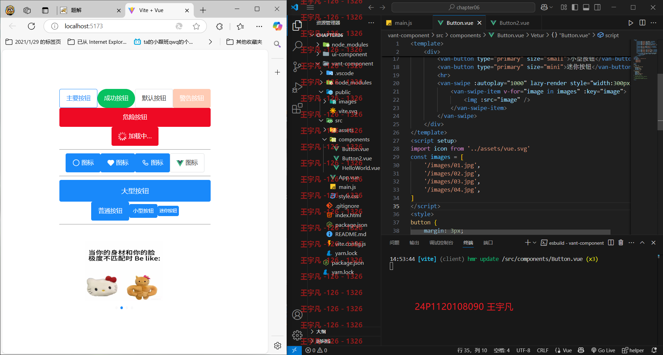Open VS Code Search view icon
This screenshot has width=663, height=355.
[297, 46]
